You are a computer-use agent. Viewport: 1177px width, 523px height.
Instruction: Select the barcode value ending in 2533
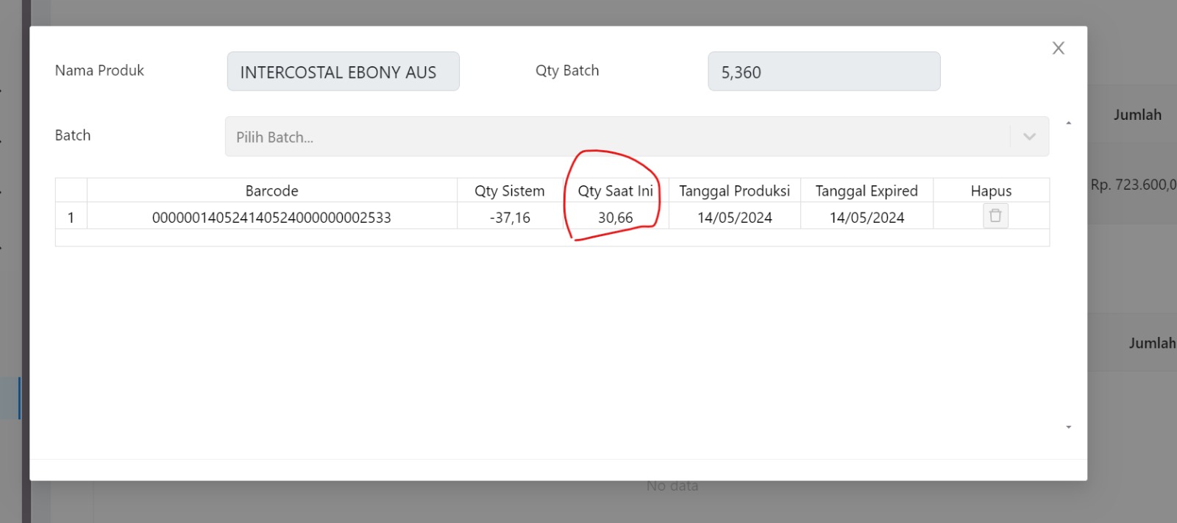click(x=271, y=218)
